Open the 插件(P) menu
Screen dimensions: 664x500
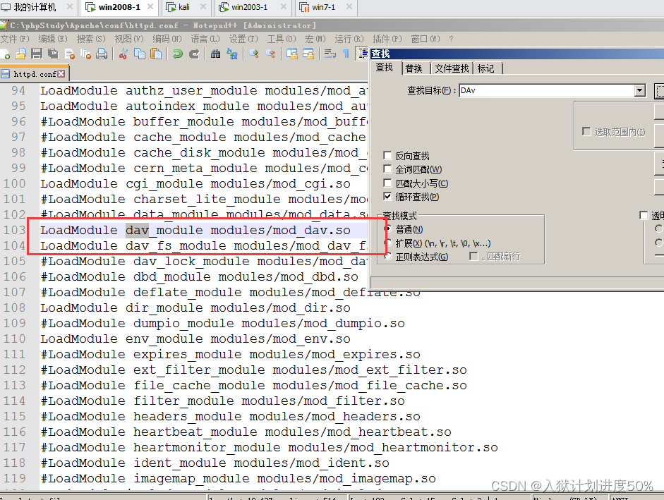387,39
